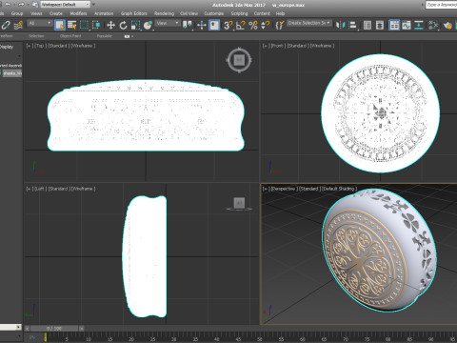The height and width of the screenshot is (343, 457).
Task: Click the Top viewport Wireframe label
Action: (83, 46)
